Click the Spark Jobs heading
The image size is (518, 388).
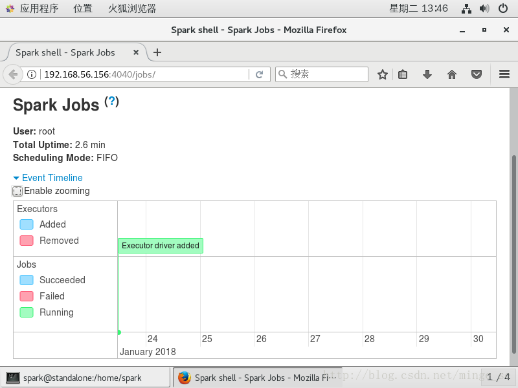point(56,105)
